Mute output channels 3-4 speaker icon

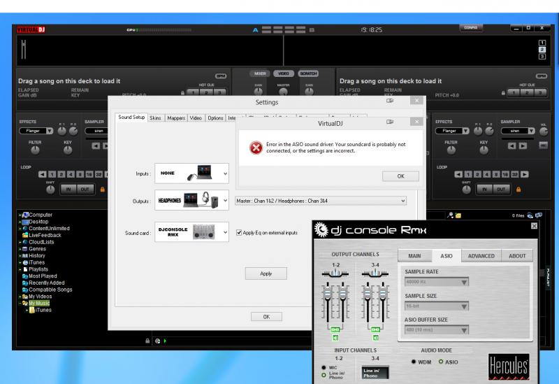point(376,338)
